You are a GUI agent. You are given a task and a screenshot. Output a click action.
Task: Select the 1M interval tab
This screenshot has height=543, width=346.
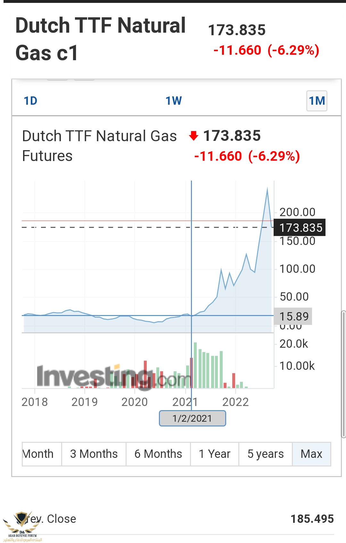point(317,101)
